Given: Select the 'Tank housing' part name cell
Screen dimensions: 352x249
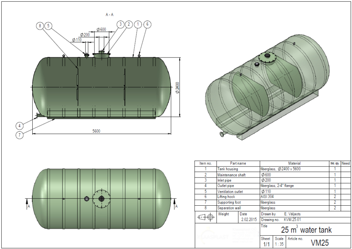Looking at the screenshot, I should pos(228,169).
